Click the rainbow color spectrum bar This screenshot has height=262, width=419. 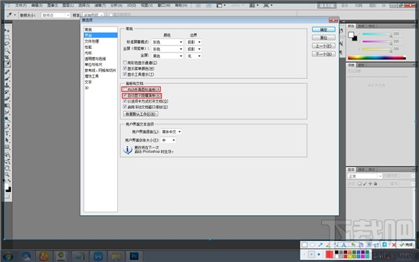click(377, 57)
